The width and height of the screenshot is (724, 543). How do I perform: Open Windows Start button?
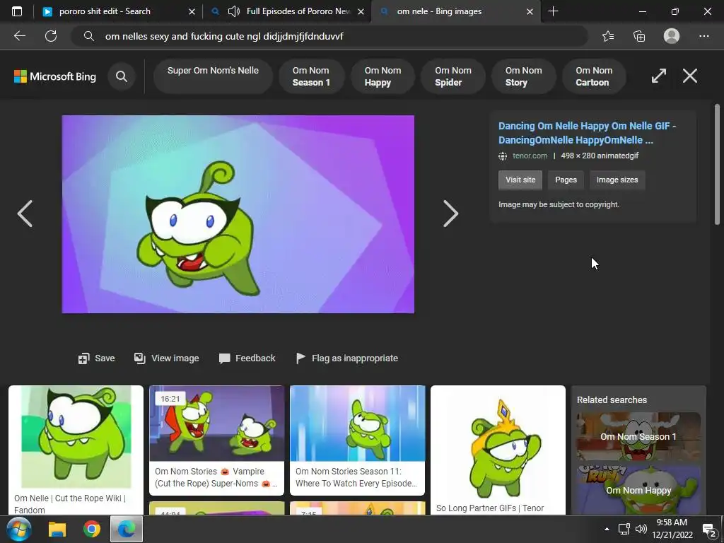(18, 529)
